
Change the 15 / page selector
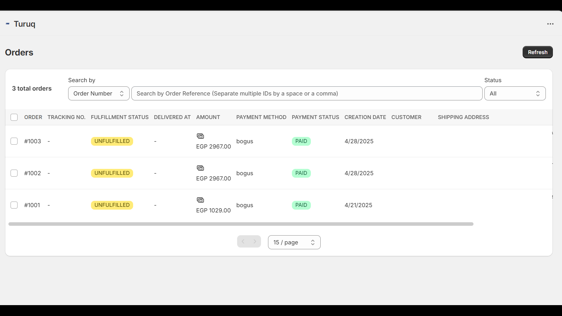[x=294, y=242]
